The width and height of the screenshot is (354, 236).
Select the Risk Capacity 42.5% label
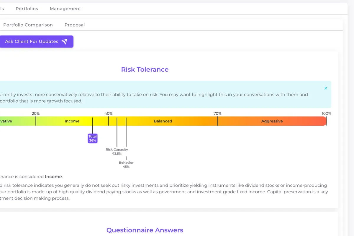(x=117, y=152)
